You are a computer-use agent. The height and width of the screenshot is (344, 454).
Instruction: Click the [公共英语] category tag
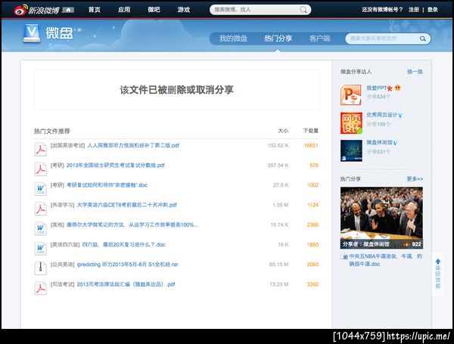(x=62, y=265)
